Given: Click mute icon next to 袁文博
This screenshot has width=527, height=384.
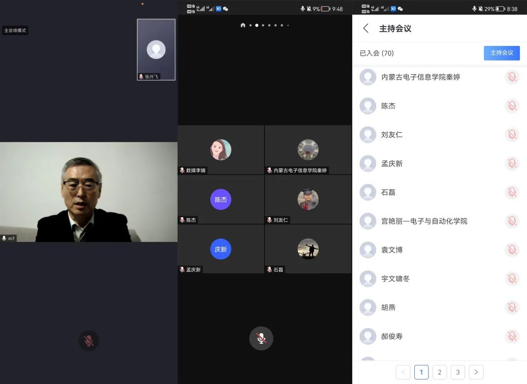Looking at the screenshot, I should [512, 250].
